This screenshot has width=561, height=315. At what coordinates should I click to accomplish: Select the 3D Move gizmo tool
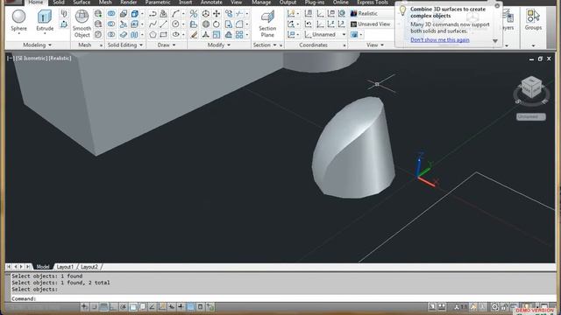[206, 14]
